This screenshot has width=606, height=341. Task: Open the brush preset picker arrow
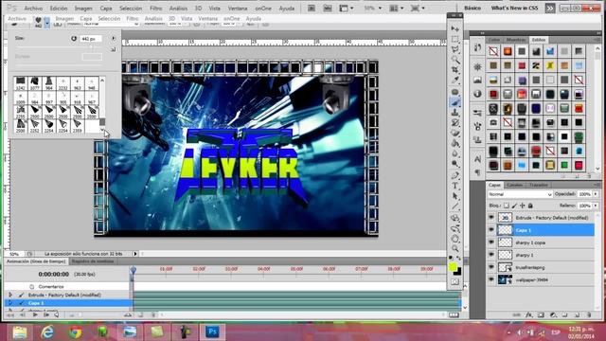[46, 23]
